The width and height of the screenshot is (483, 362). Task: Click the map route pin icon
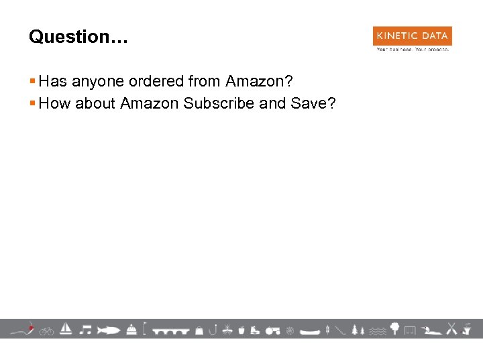pos(29,329)
